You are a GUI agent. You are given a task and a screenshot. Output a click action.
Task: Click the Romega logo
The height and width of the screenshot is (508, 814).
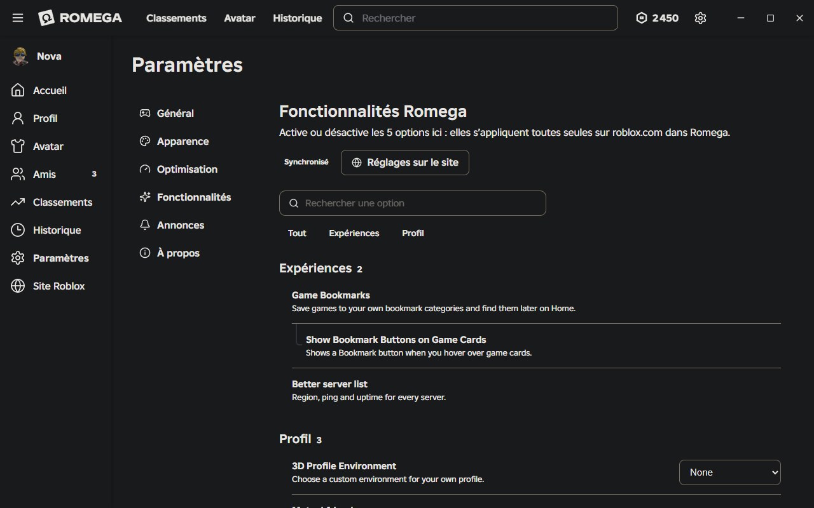click(80, 18)
